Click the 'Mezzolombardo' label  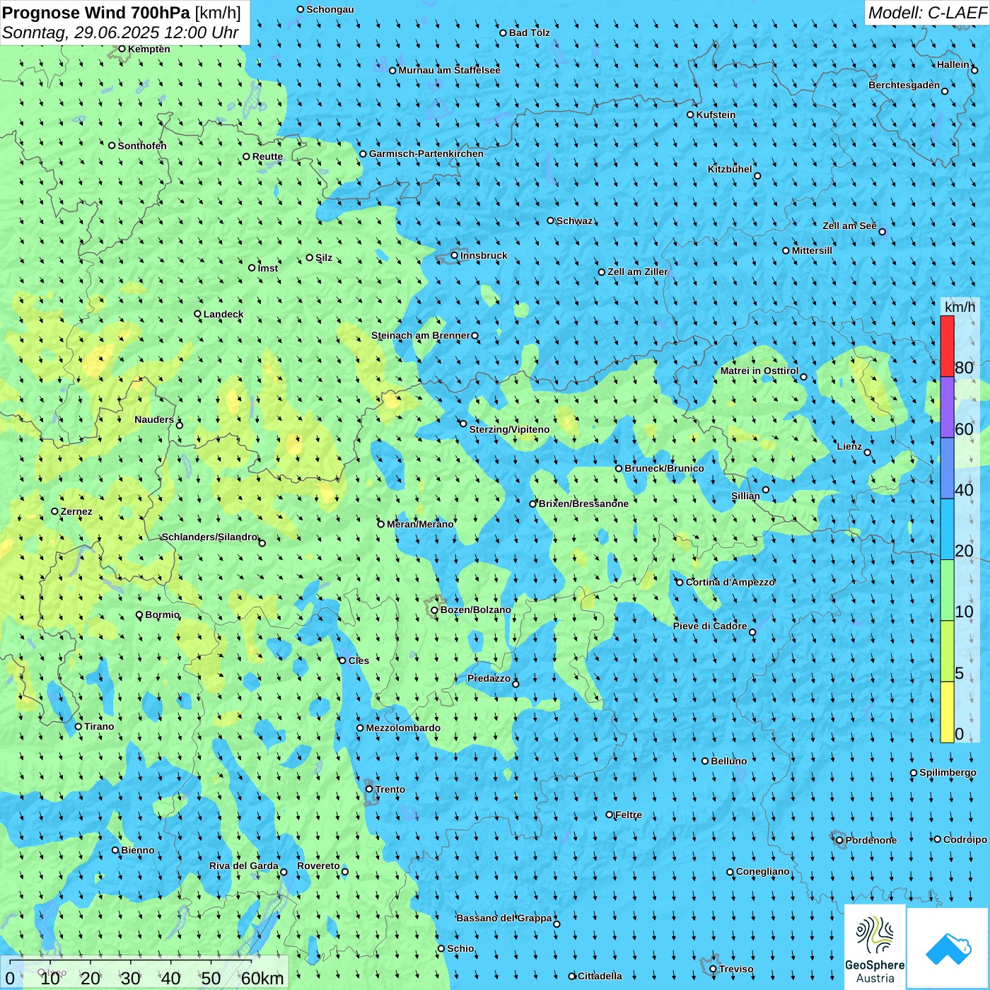pyautogui.click(x=403, y=728)
